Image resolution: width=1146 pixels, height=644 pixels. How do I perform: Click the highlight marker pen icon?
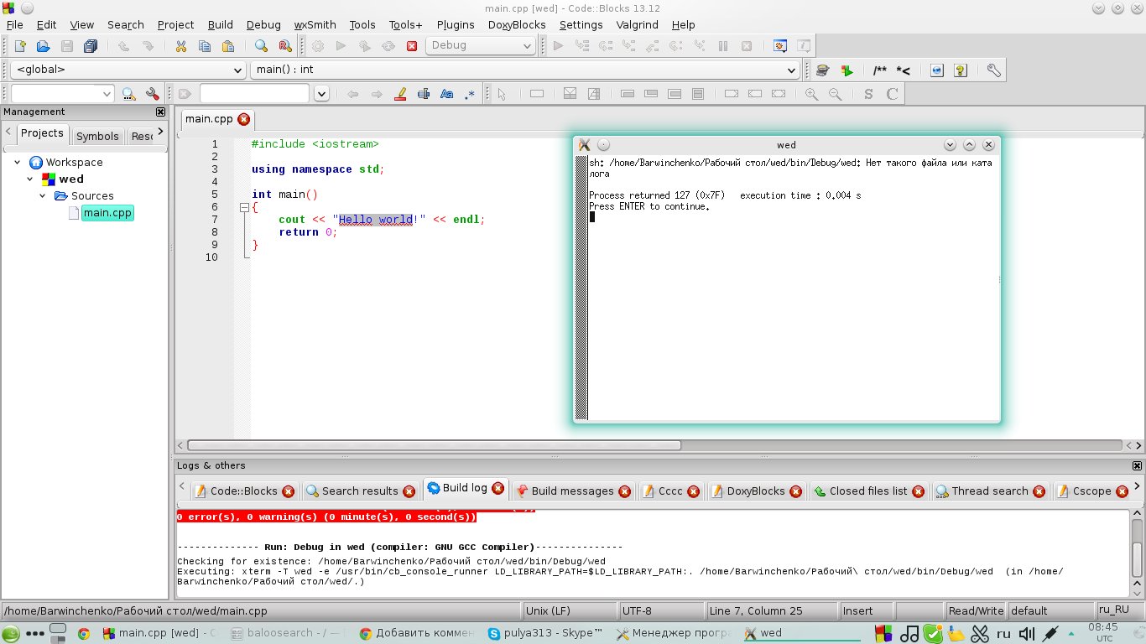400,94
